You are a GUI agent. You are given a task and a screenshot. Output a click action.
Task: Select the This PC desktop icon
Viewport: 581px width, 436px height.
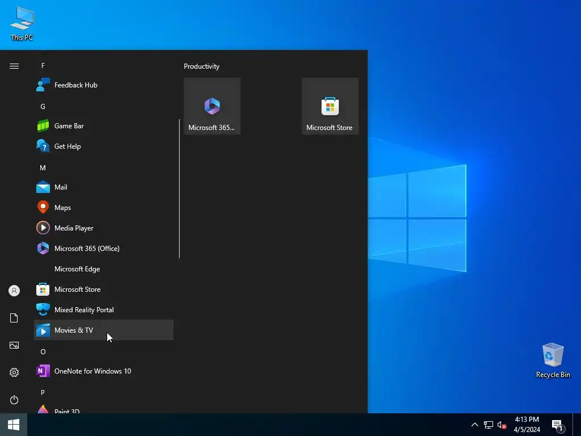[22, 24]
